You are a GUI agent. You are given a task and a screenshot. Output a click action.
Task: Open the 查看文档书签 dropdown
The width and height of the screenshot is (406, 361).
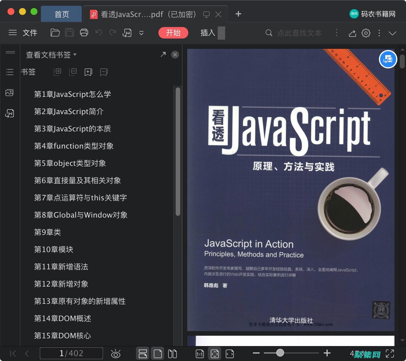[x=51, y=55]
